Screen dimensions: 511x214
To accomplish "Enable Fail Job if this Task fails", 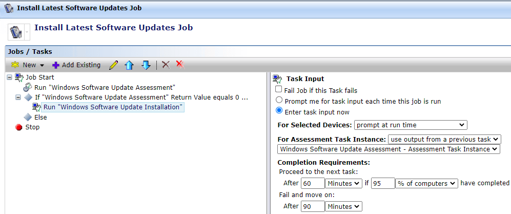I will (279, 90).
